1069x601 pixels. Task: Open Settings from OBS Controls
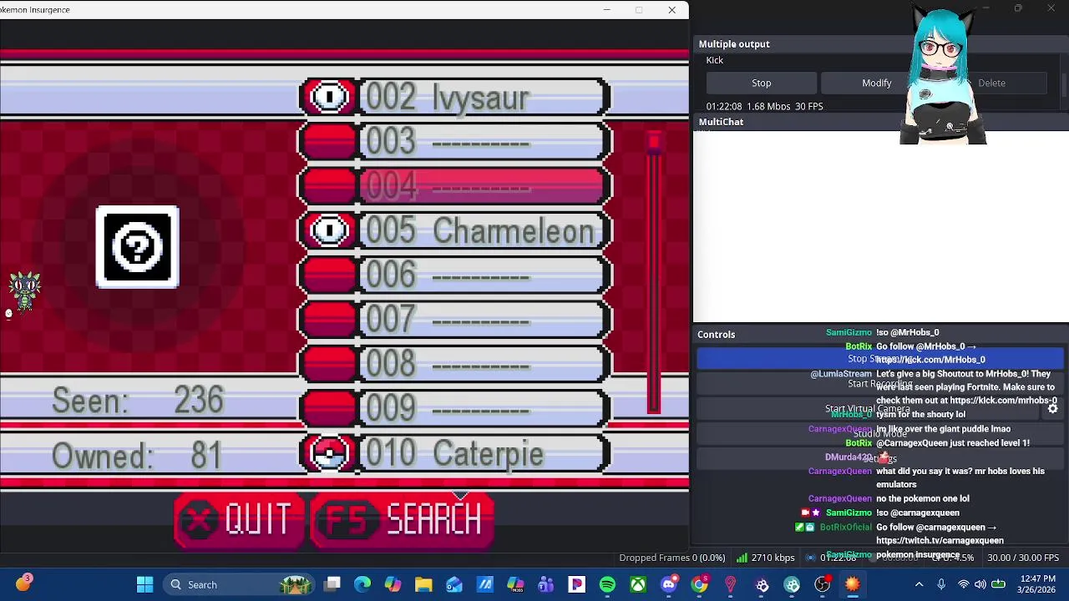880,458
